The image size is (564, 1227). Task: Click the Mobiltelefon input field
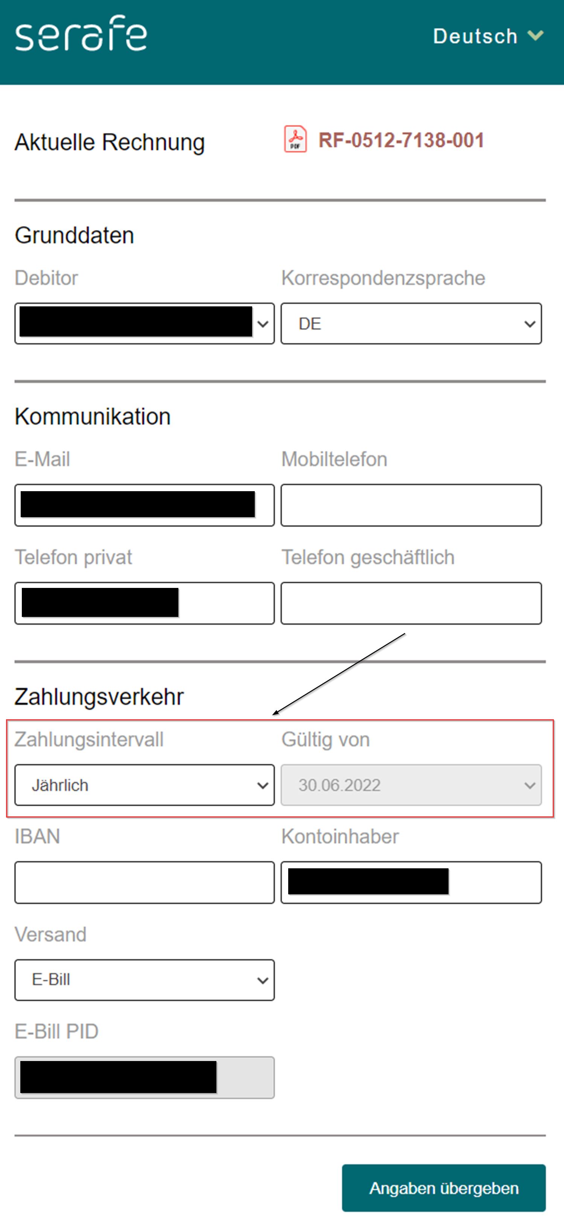[x=411, y=505]
